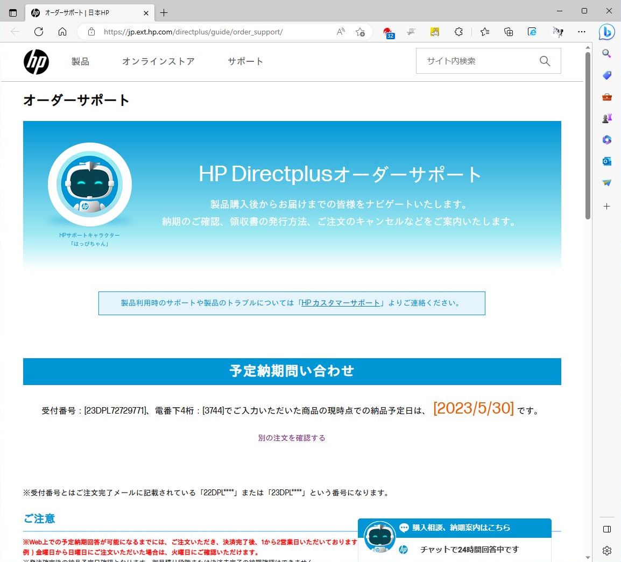
Task: Click 別の注文を確認する link
Action: tap(292, 438)
